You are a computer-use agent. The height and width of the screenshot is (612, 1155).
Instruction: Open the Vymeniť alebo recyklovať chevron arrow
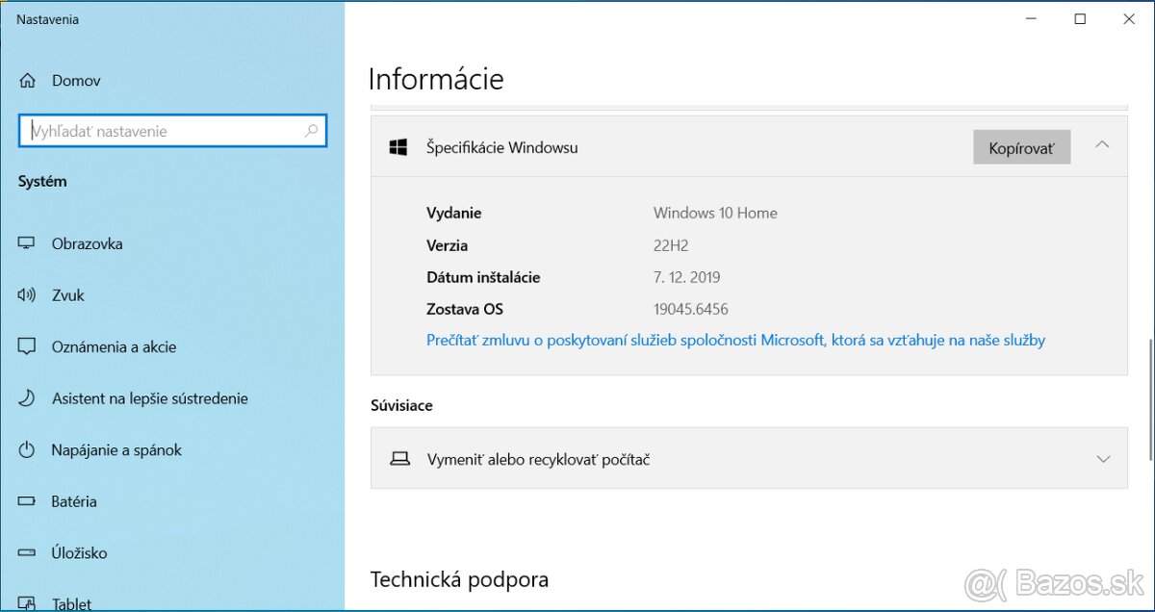(x=1102, y=459)
